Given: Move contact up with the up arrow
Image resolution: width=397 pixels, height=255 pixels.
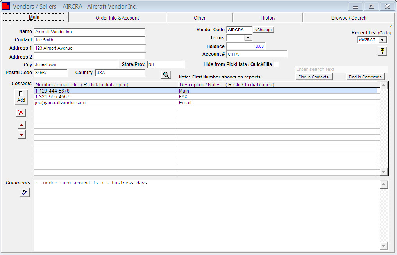Looking at the screenshot, I should [x=21, y=125].
